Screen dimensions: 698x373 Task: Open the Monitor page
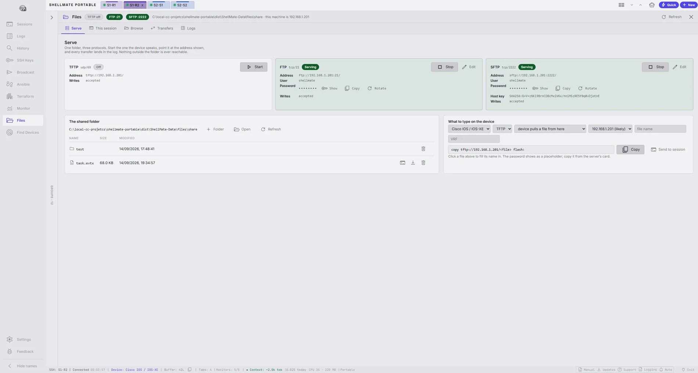coord(23,108)
